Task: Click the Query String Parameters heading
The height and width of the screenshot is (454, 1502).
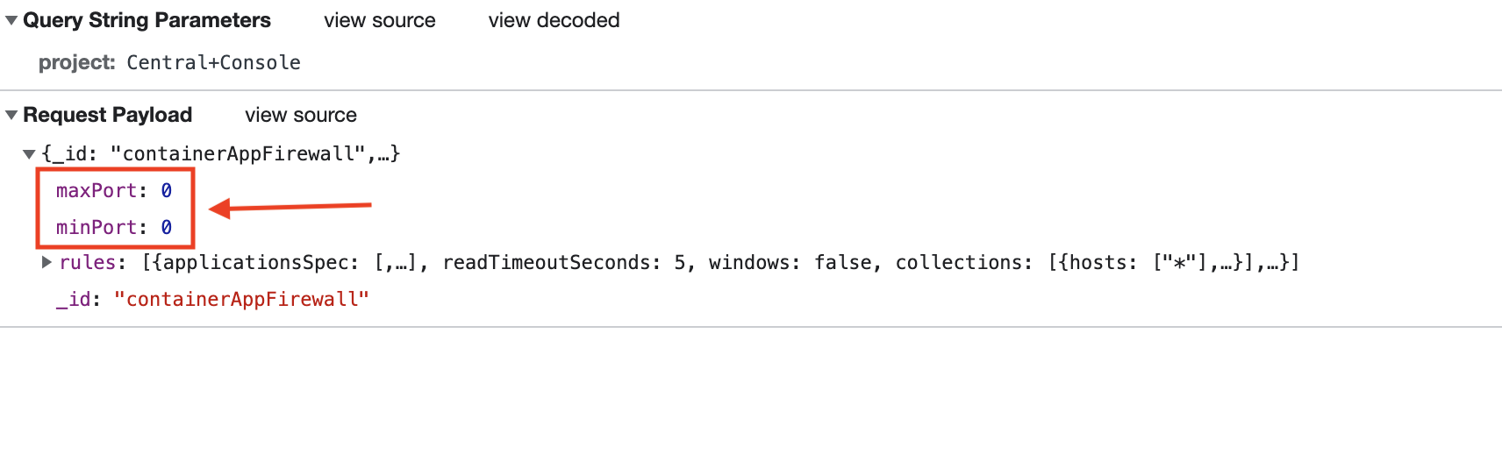Action: 147,20
